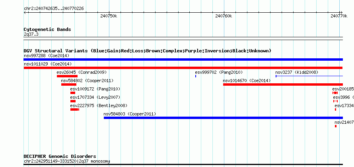This screenshot has height=167, width=354.
Task: Open the esv1707334 (Levy2007) label
Action: click(x=95, y=97)
